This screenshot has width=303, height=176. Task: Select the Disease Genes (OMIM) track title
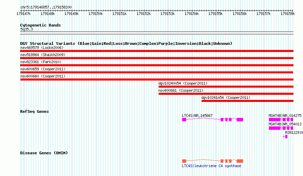click(x=44, y=153)
